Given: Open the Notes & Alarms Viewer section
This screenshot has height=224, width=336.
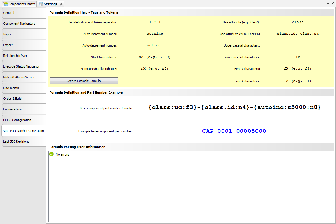Looking at the screenshot, I should [24, 77].
